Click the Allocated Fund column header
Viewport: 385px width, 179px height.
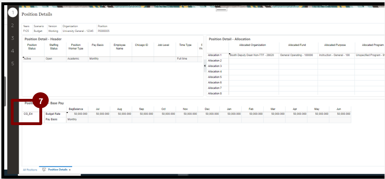click(297, 45)
